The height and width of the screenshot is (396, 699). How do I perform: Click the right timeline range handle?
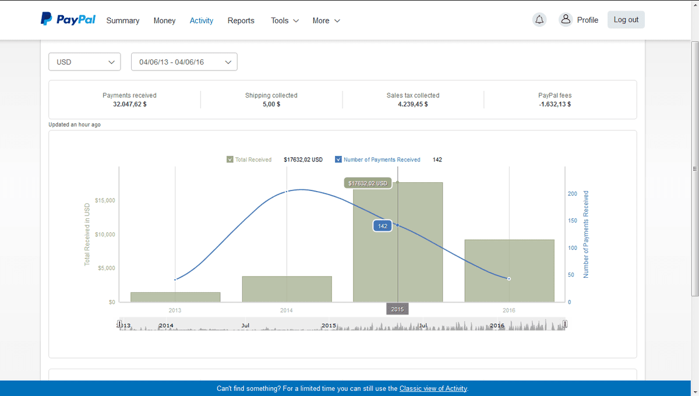[564, 324]
